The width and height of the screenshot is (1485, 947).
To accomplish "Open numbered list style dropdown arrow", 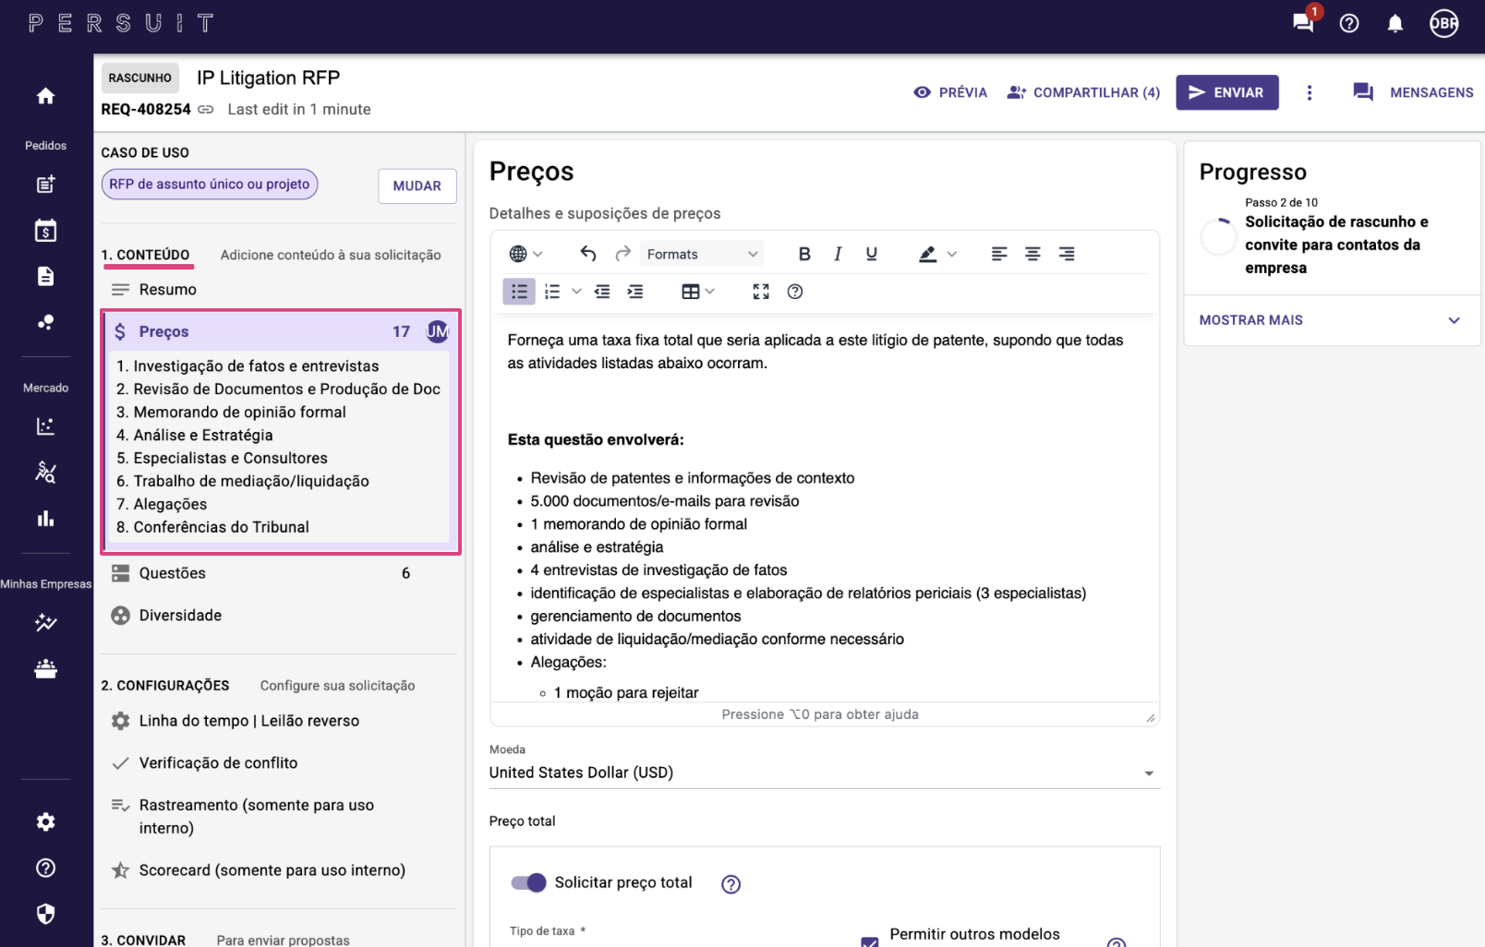I will tap(576, 292).
